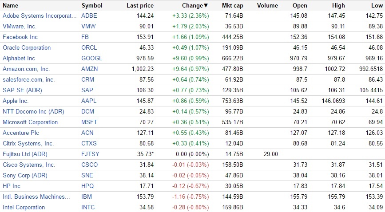The height and width of the screenshot is (212, 385).
Task: Sort by Volume column header
Action: pos(267,6)
